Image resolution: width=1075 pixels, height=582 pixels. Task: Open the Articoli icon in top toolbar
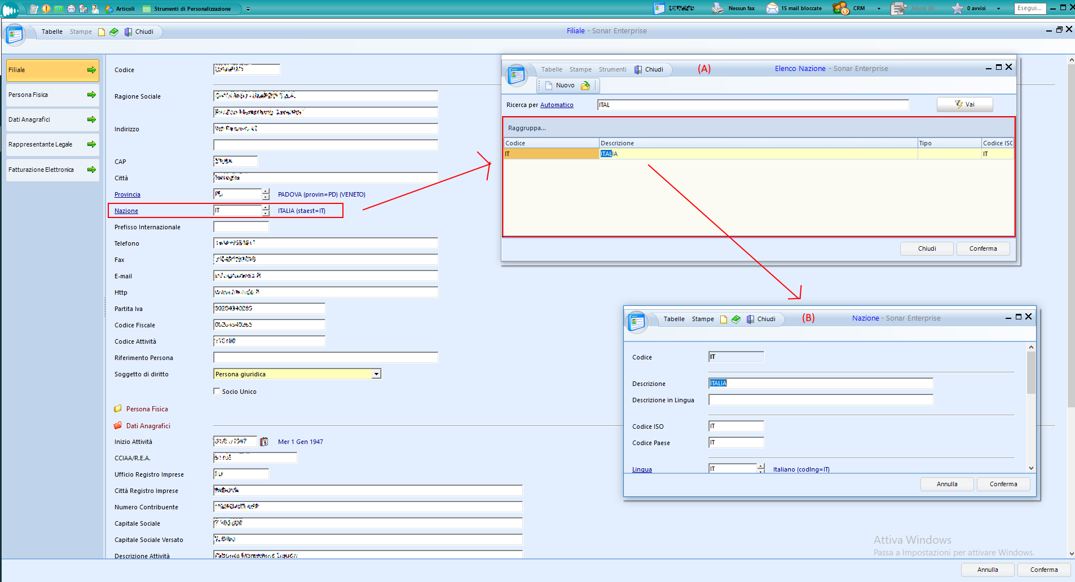[x=109, y=8]
